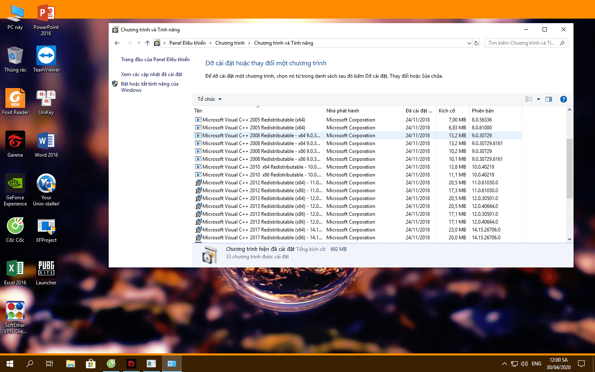Select Visual C++ 2017 Redistributable (x64) row

(358, 230)
